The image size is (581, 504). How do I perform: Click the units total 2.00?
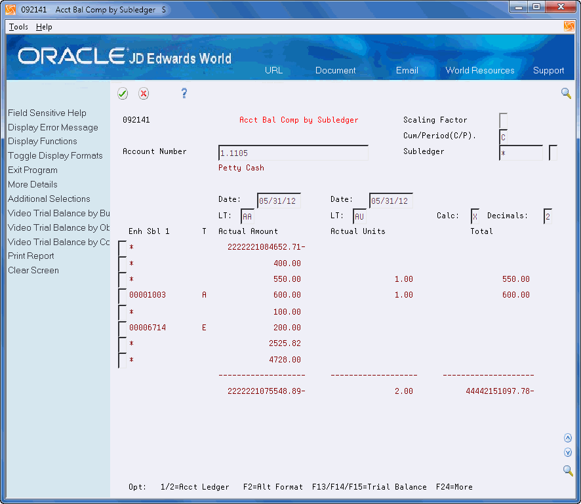(x=404, y=391)
